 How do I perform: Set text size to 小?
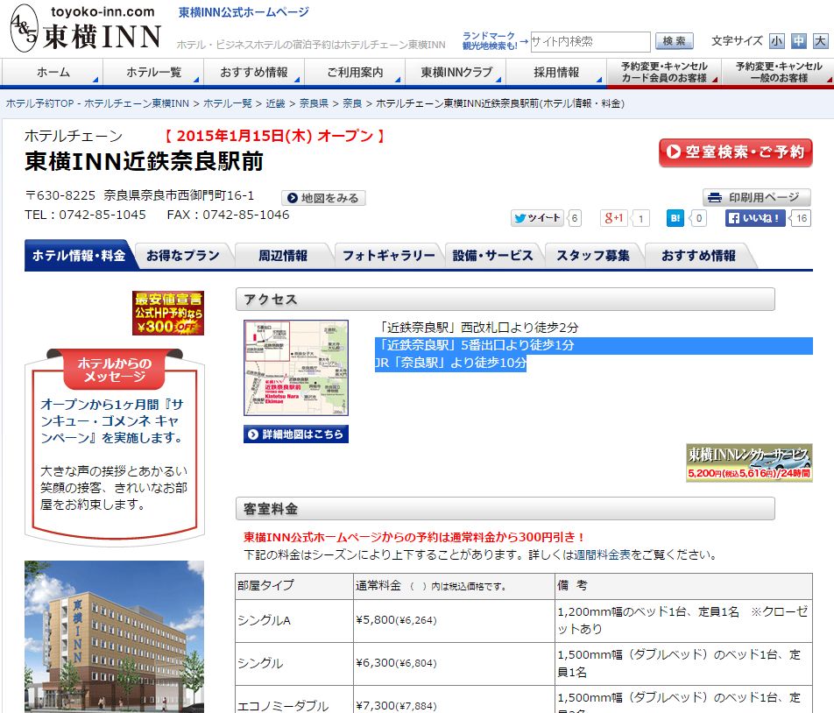[x=777, y=41]
